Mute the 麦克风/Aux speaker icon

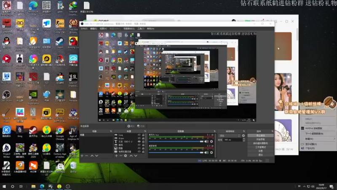tap(206, 141)
